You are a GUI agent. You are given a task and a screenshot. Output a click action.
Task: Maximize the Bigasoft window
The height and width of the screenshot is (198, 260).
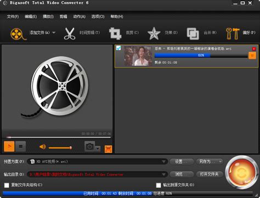(x=242, y=3)
